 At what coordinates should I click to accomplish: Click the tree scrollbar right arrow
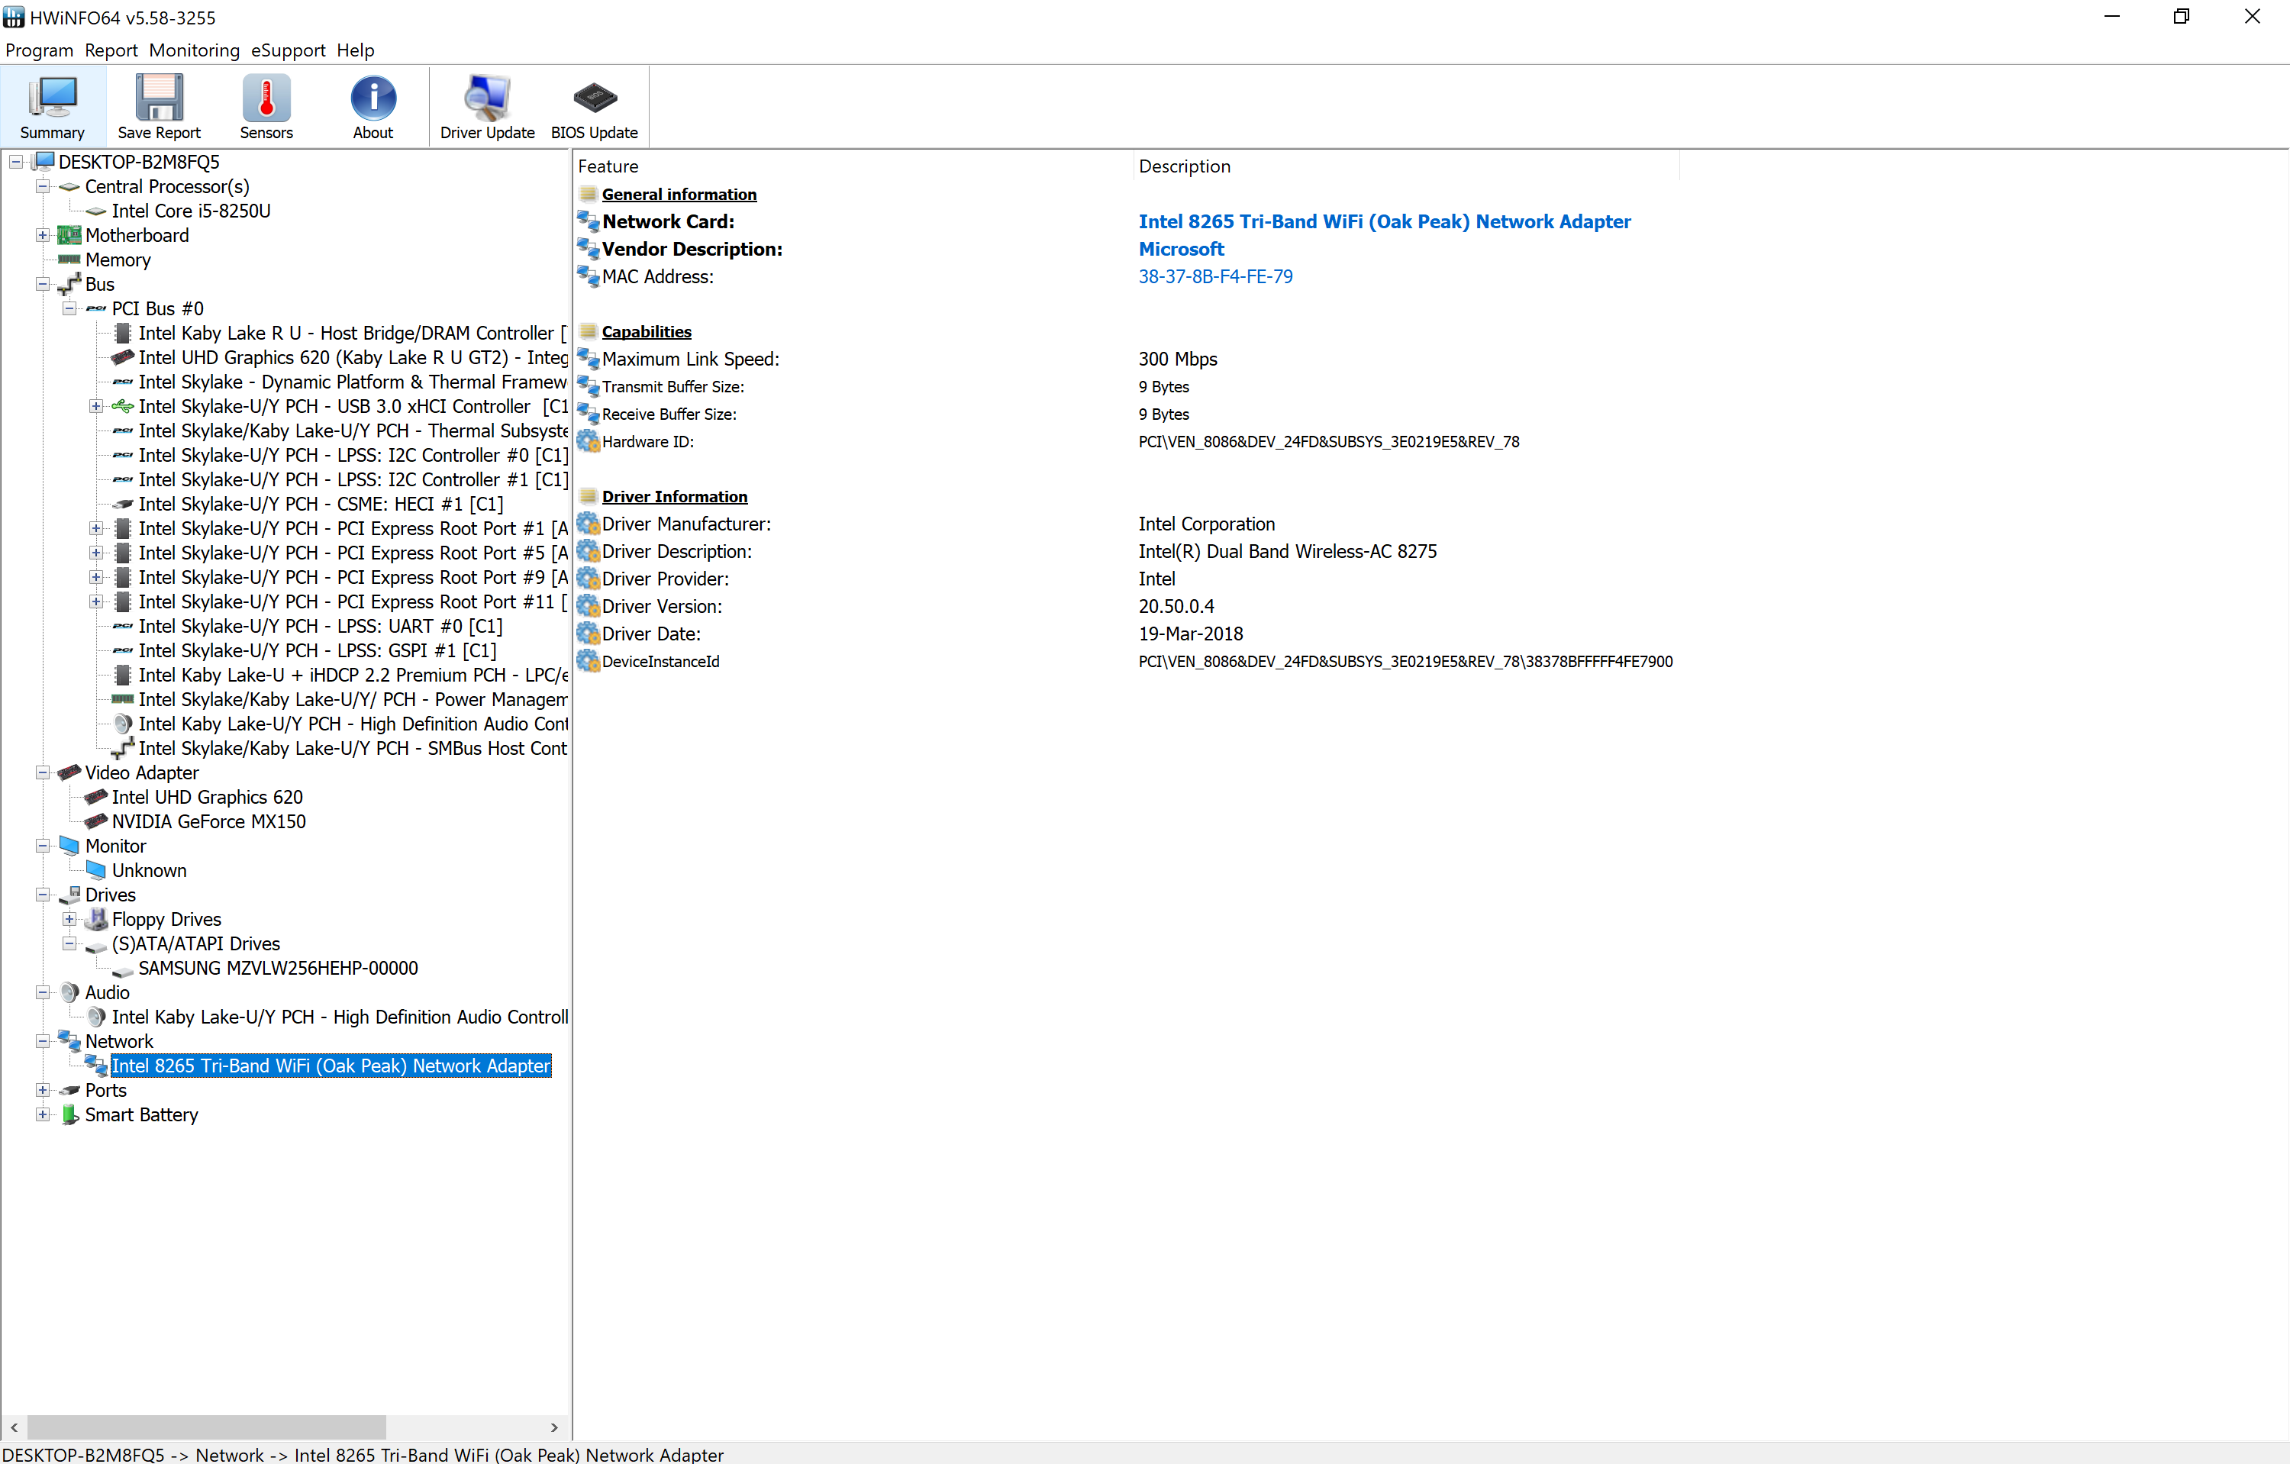[x=554, y=1427]
